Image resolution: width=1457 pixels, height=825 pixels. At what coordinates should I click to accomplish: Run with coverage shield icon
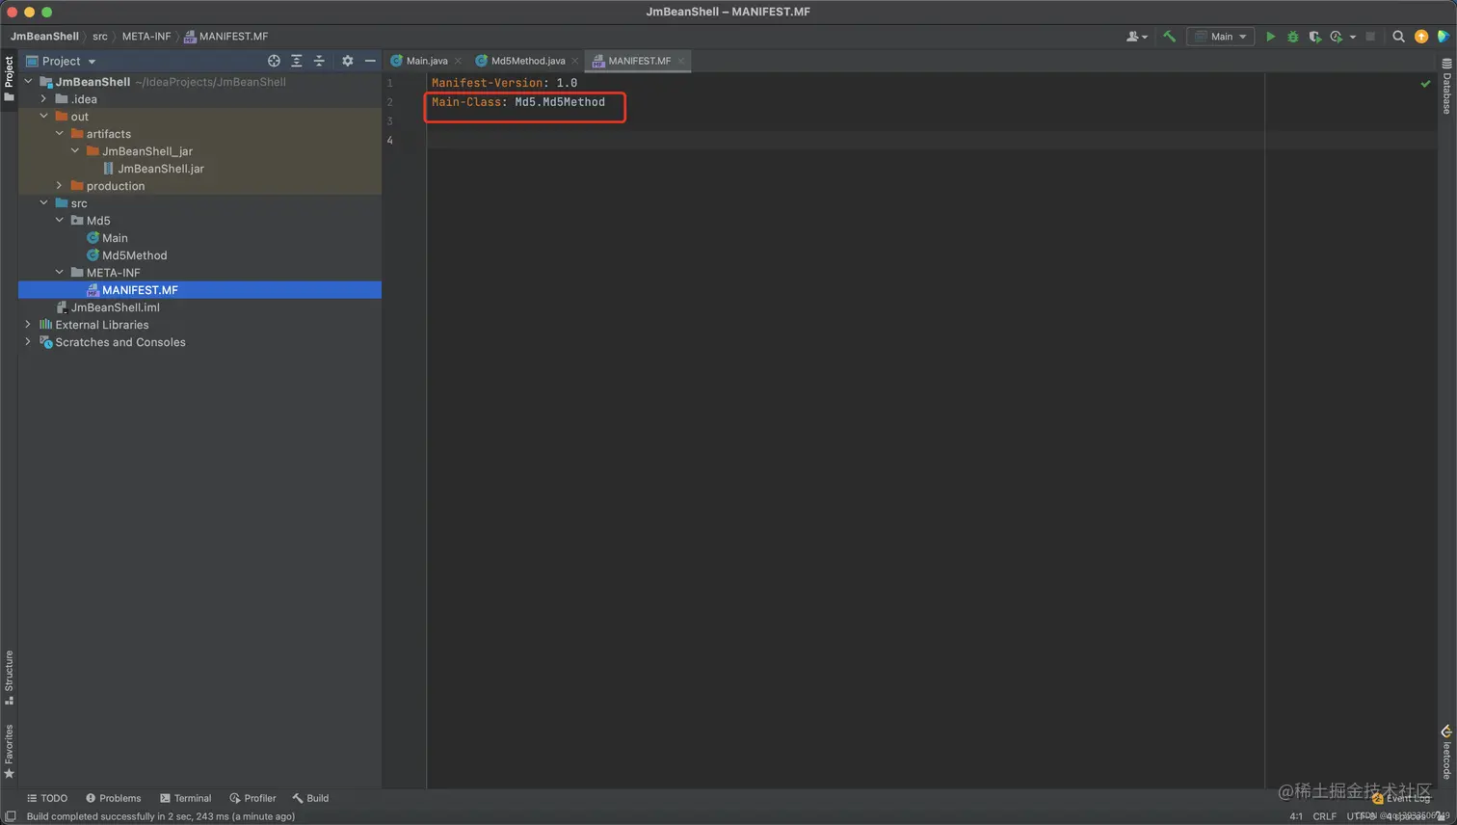pyautogui.click(x=1314, y=37)
